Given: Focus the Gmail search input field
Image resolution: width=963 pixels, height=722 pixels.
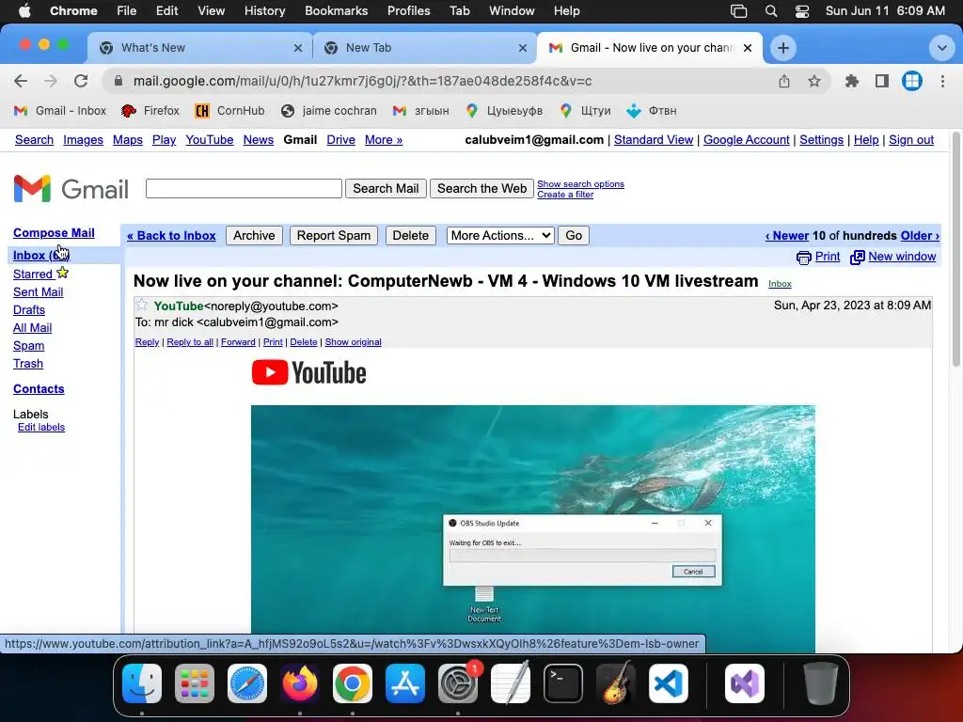Looking at the screenshot, I should coord(244,188).
